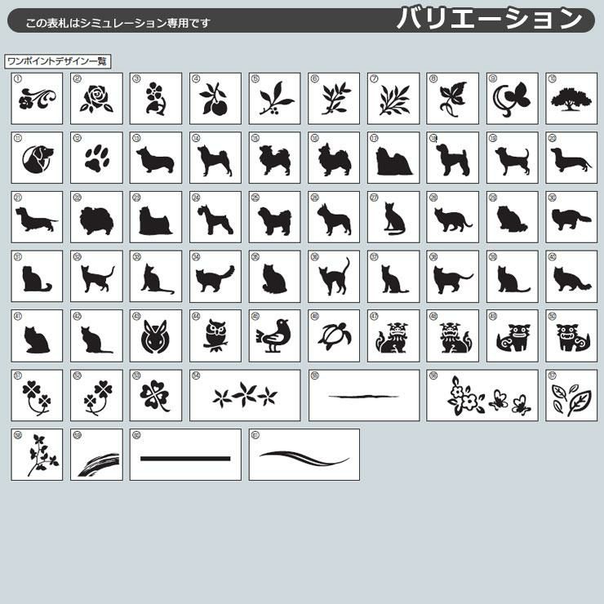Choose the thick straight line design
Screen dimensions: 604x604
185,455
